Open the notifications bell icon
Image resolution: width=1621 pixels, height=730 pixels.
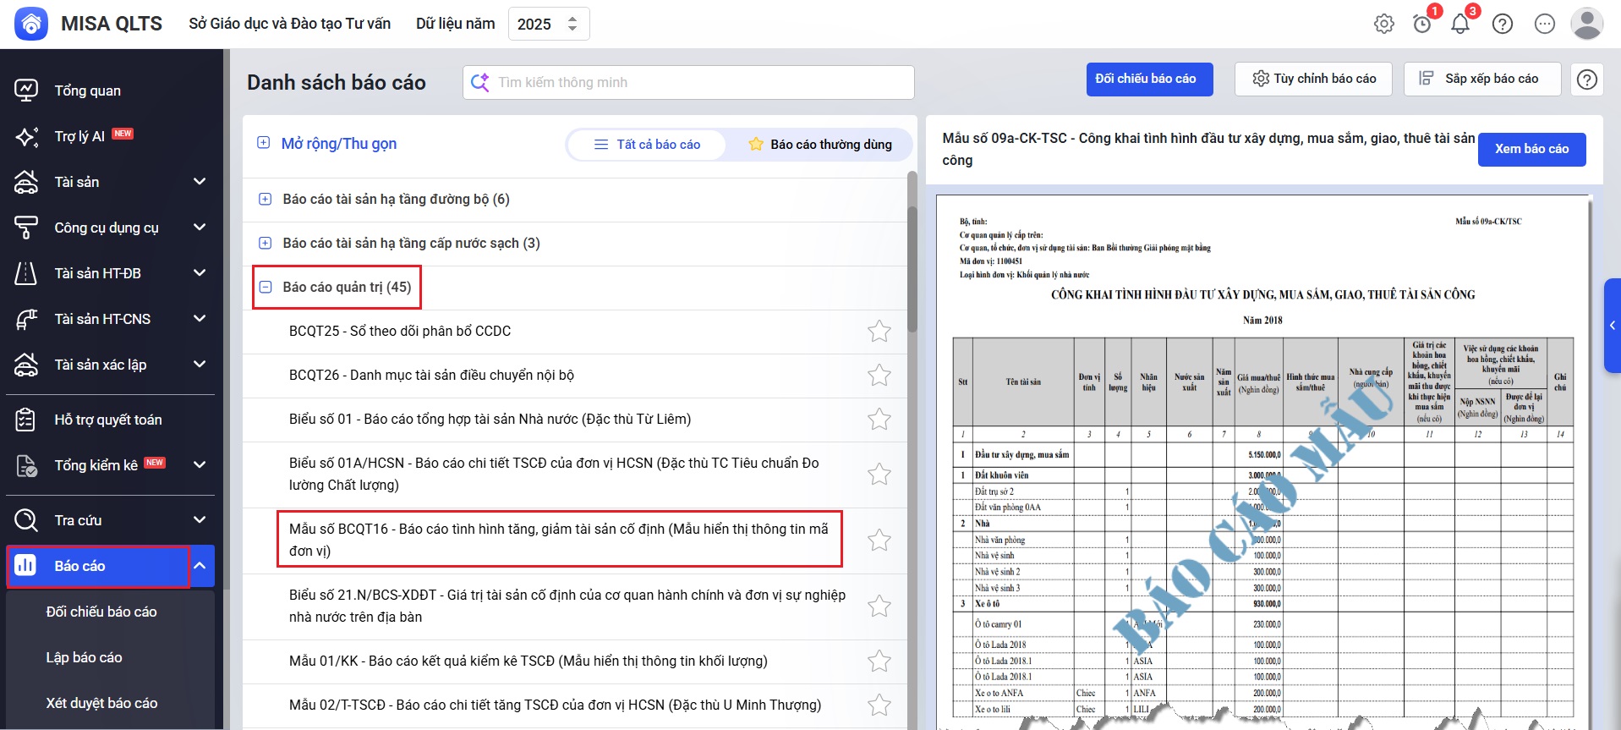click(x=1460, y=24)
